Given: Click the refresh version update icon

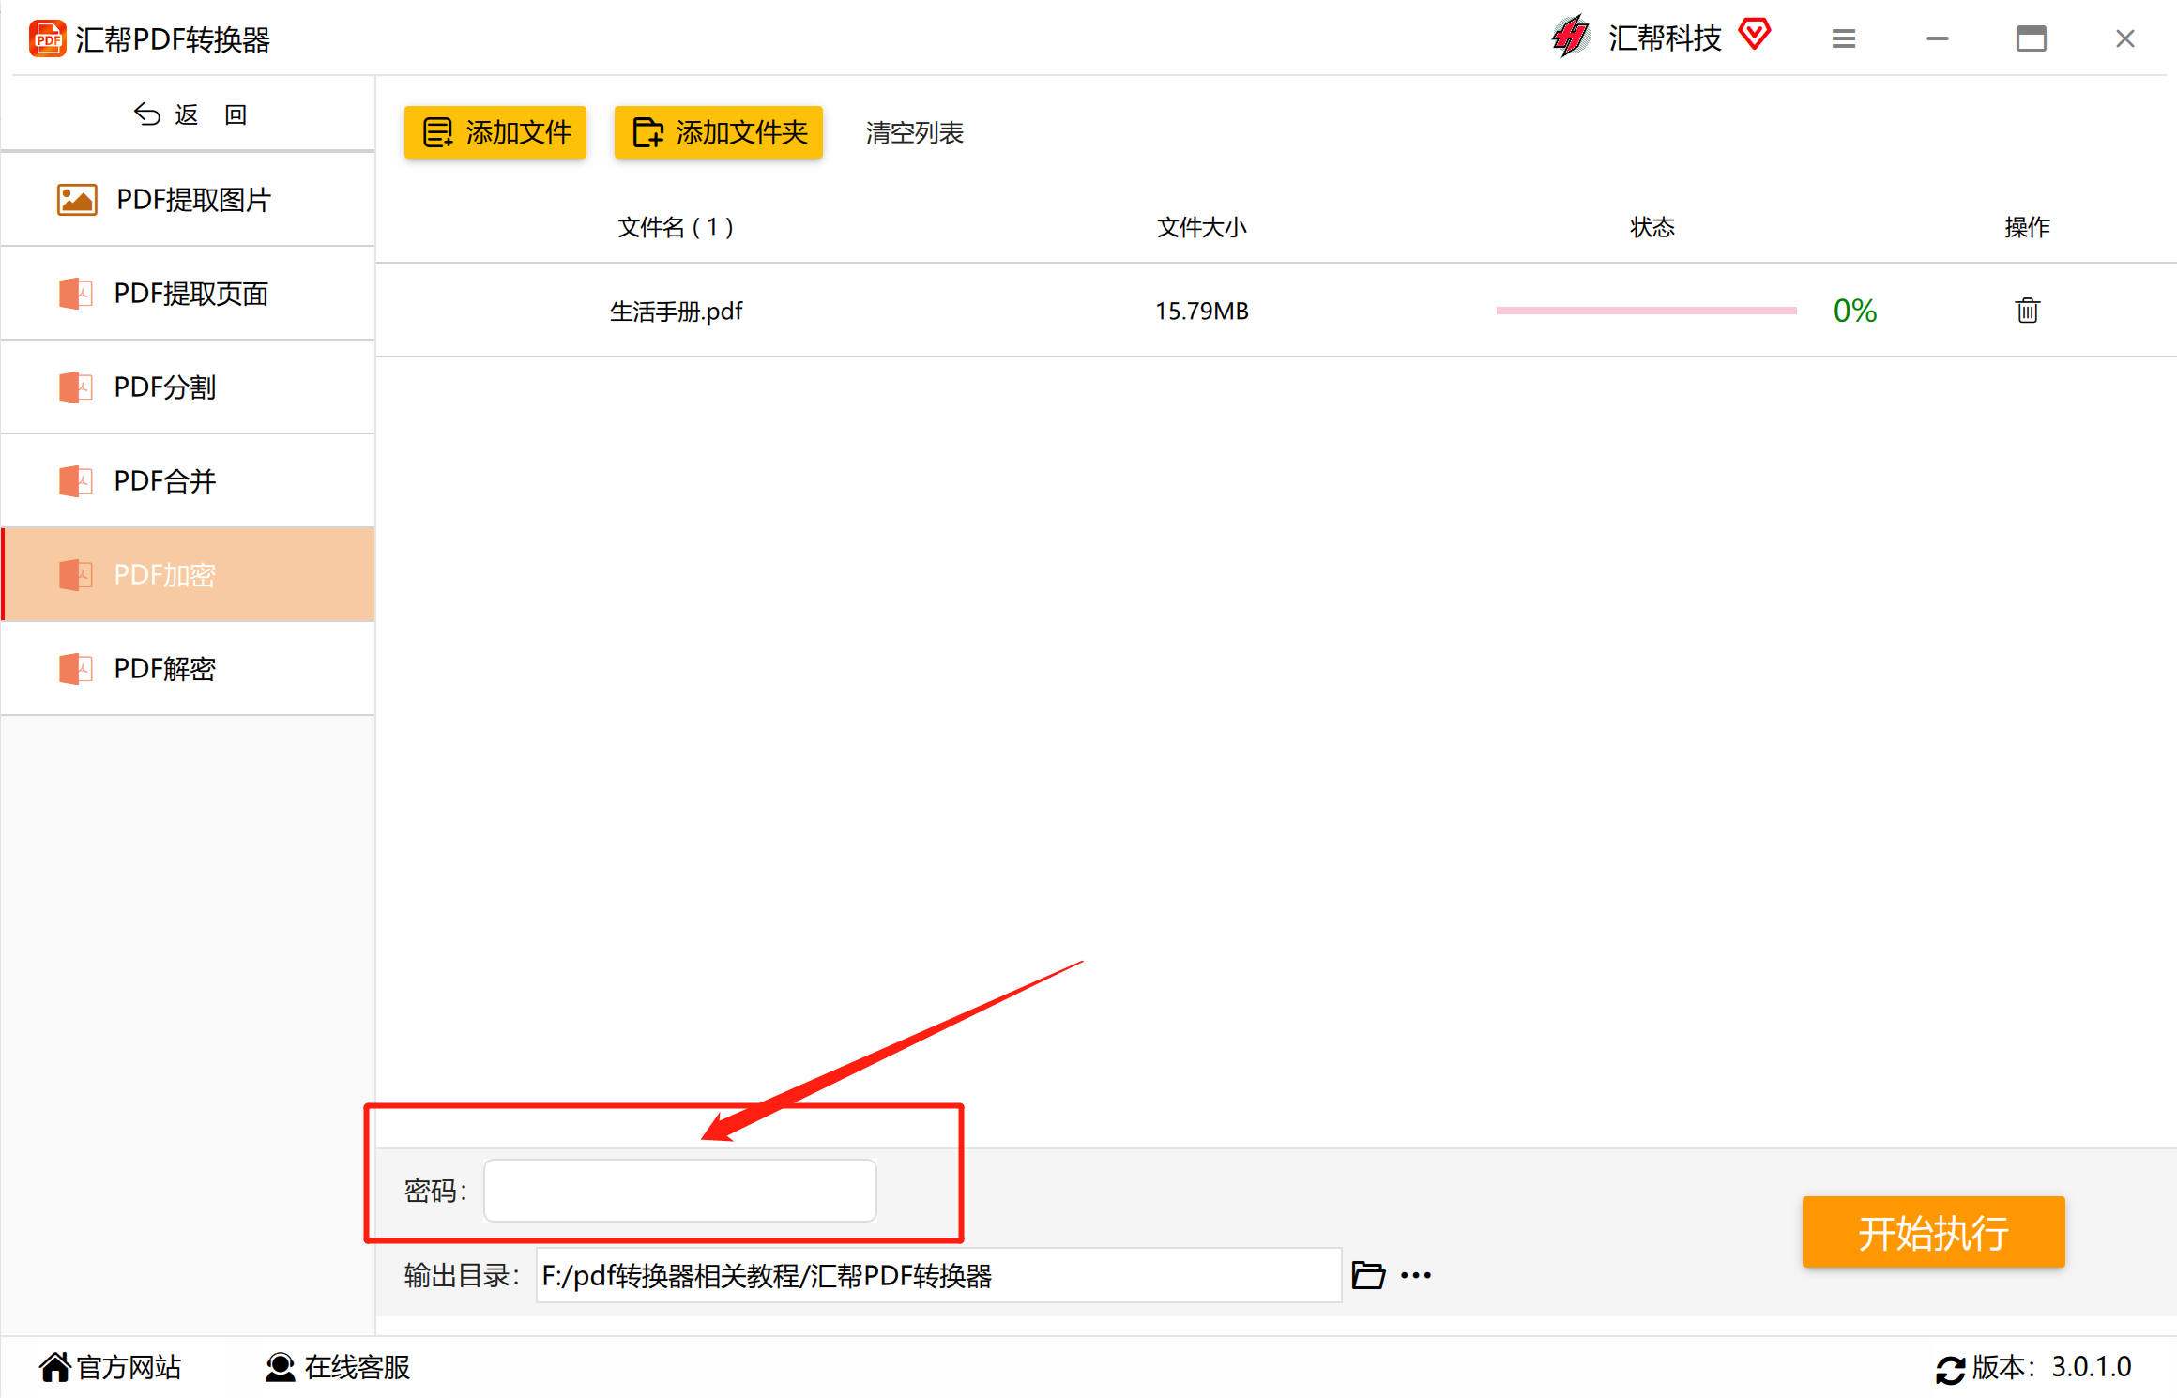Looking at the screenshot, I should (x=1950, y=1370).
